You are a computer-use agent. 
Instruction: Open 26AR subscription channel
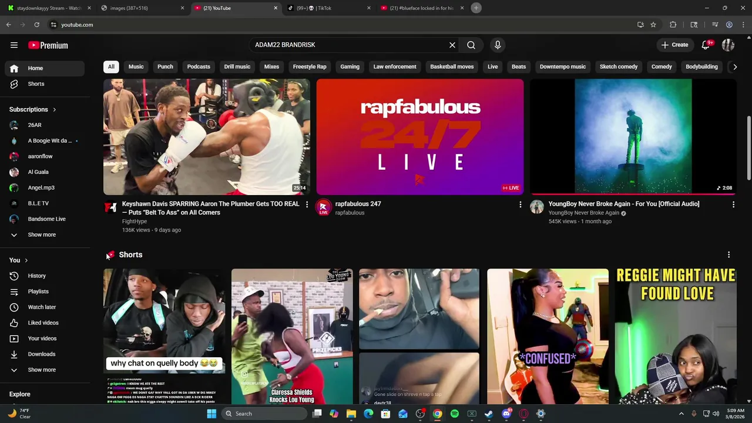tap(45, 125)
